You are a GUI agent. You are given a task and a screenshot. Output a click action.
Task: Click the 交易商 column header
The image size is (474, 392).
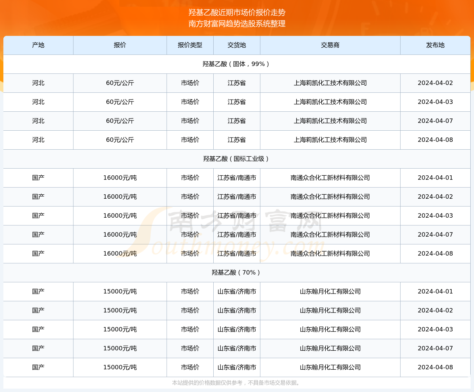pyautogui.click(x=330, y=45)
